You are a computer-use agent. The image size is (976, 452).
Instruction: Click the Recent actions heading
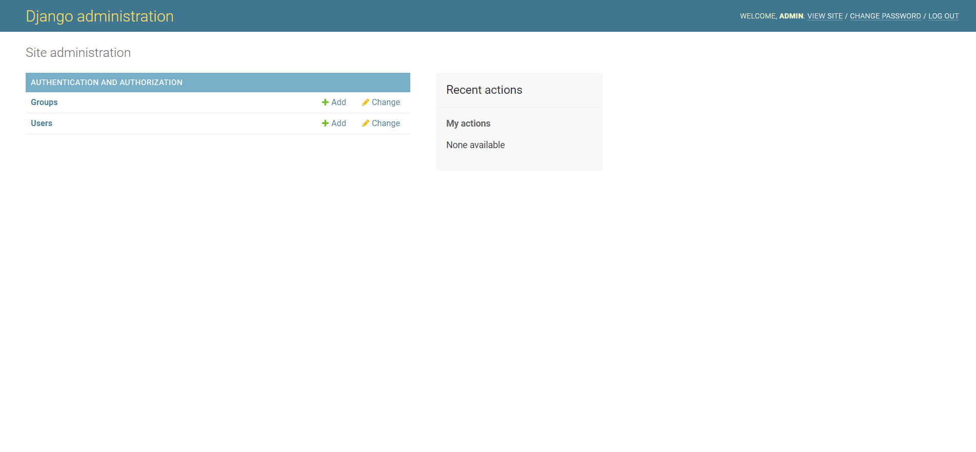point(484,90)
